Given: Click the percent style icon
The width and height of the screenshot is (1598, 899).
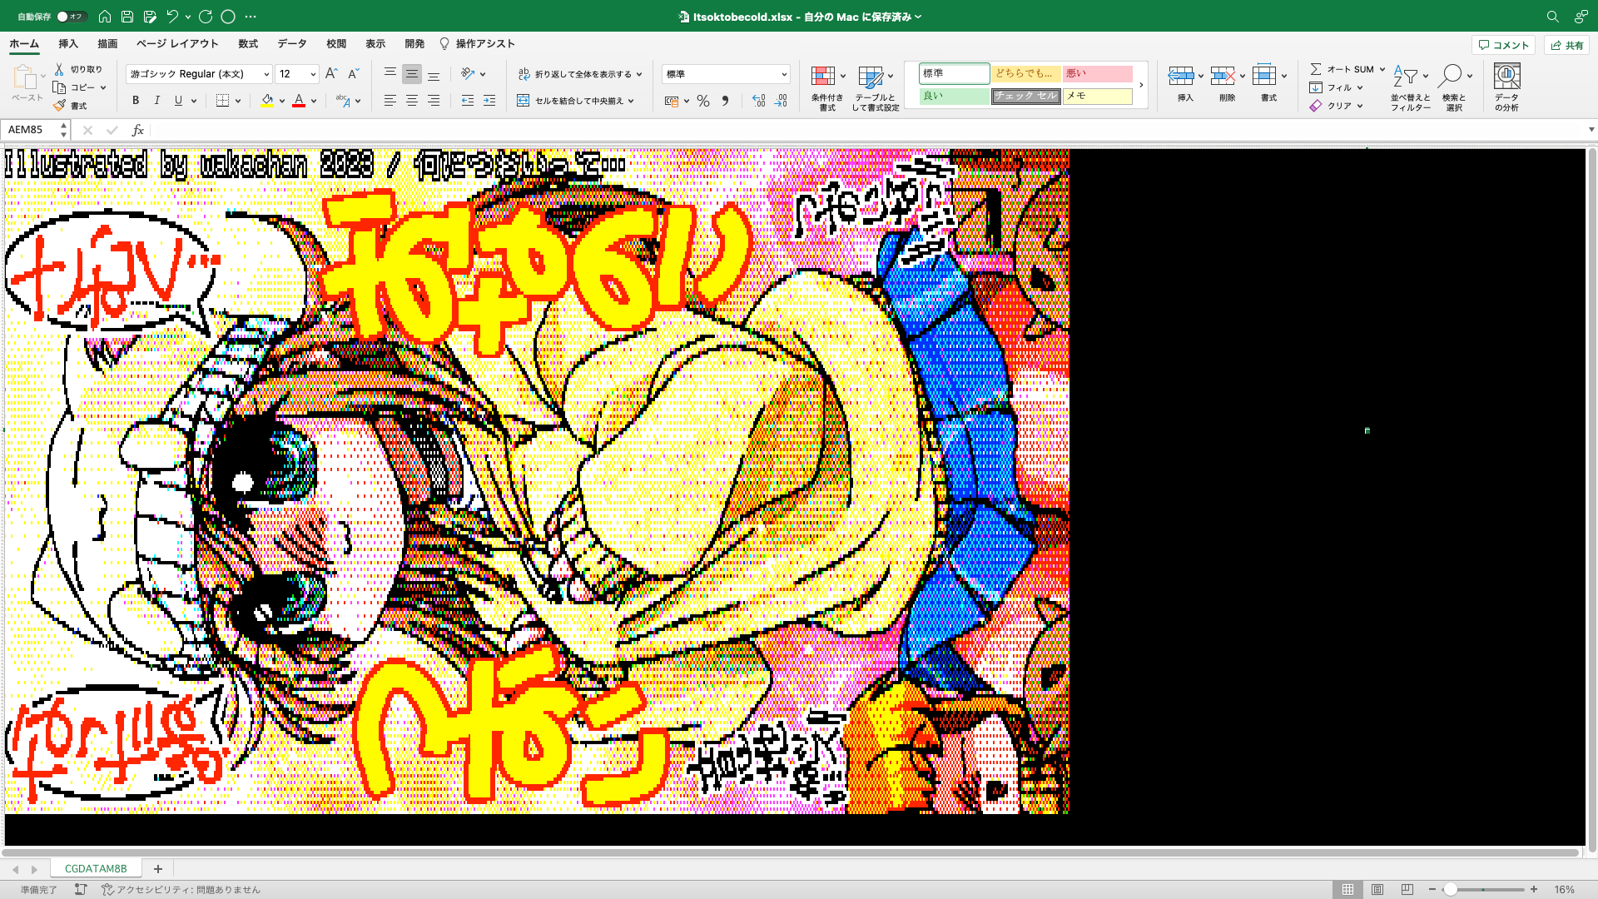Looking at the screenshot, I should pos(703,101).
